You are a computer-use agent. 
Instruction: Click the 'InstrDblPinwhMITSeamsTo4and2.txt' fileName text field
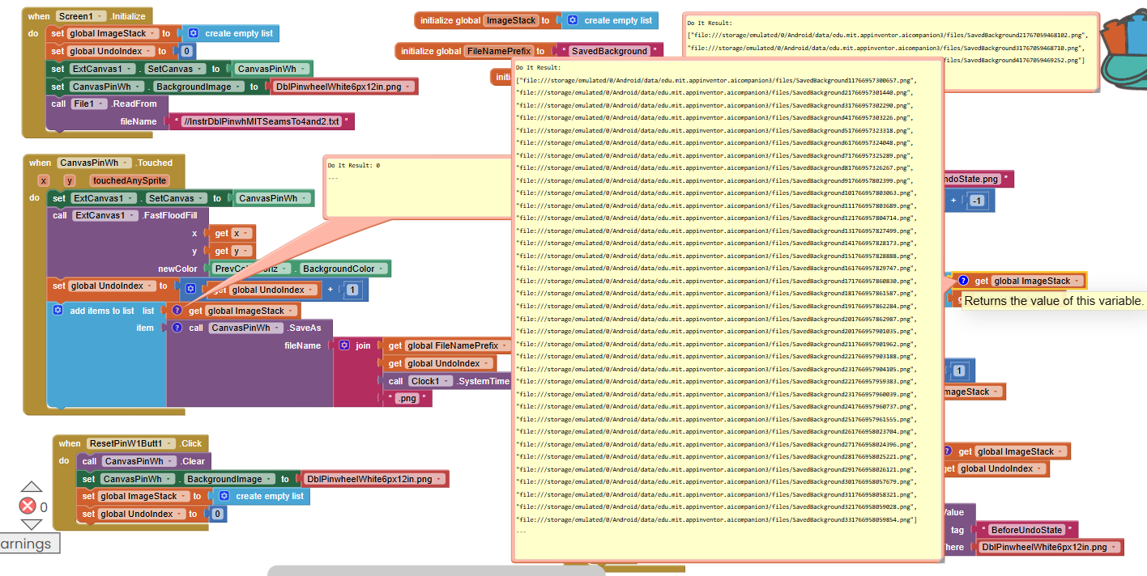(262, 121)
